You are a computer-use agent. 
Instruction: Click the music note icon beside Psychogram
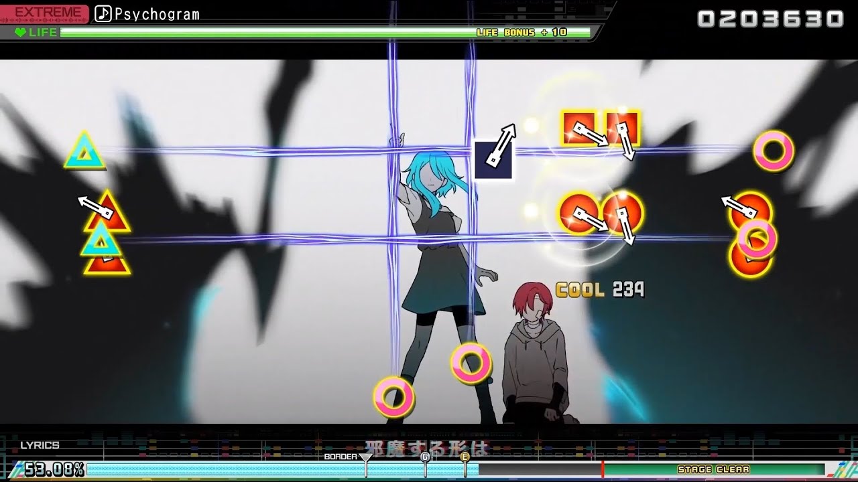click(103, 13)
